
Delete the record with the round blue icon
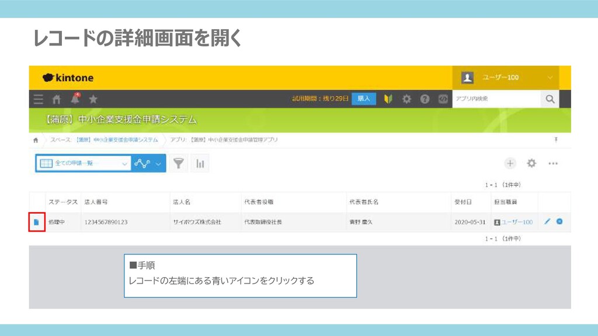(x=559, y=221)
